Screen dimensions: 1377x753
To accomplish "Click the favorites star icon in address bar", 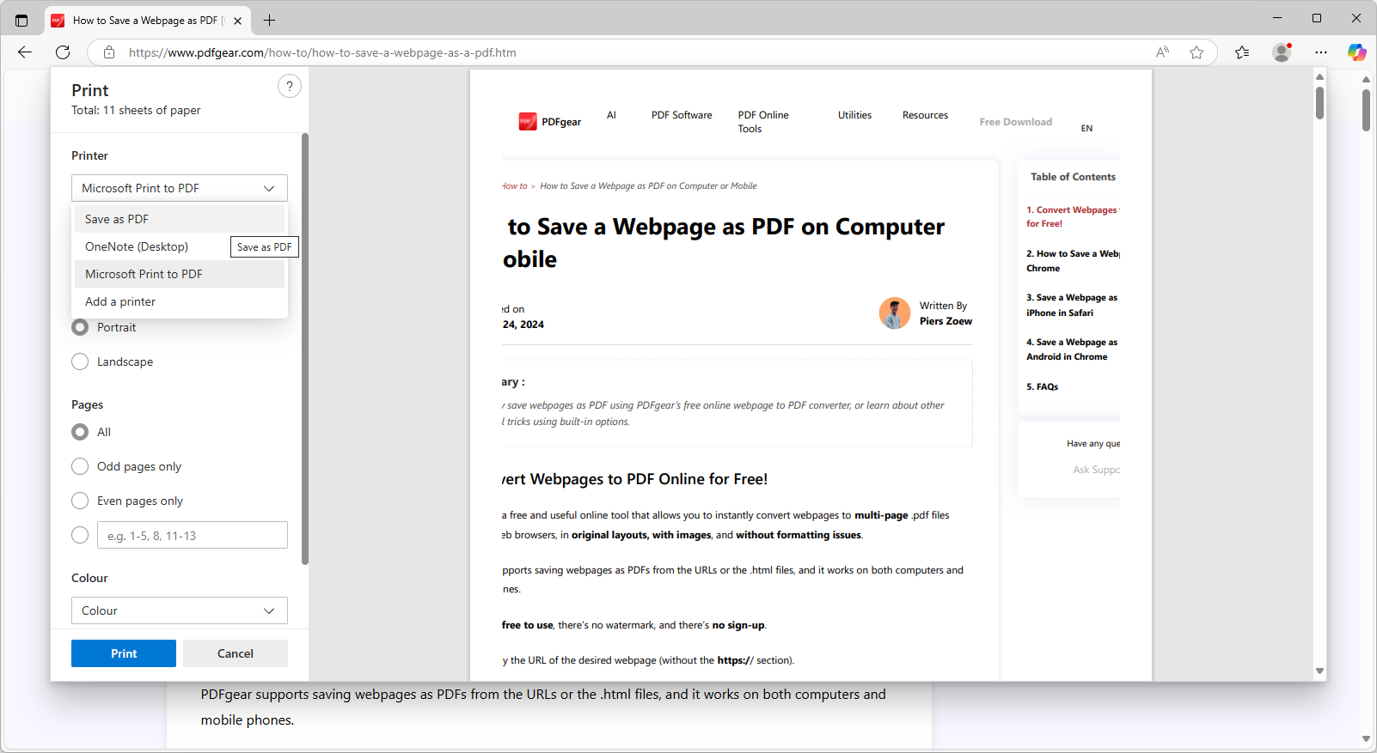I will (x=1196, y=52).
